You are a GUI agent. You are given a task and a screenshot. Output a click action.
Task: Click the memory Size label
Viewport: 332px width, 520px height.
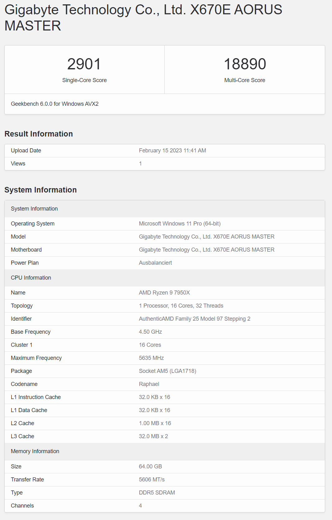[x=16, y=467]
